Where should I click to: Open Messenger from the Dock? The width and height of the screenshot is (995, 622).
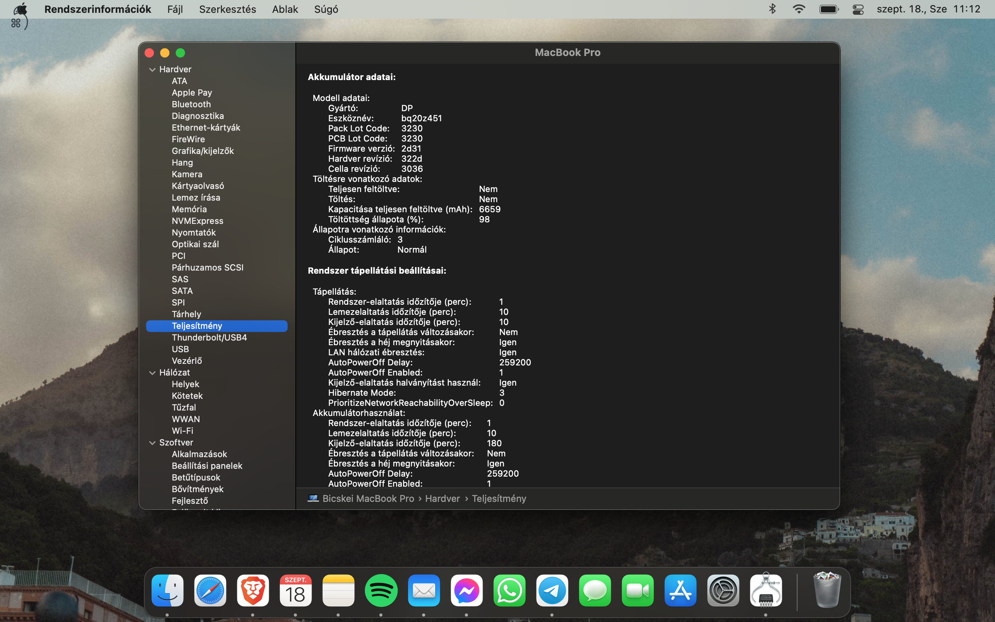467,591
